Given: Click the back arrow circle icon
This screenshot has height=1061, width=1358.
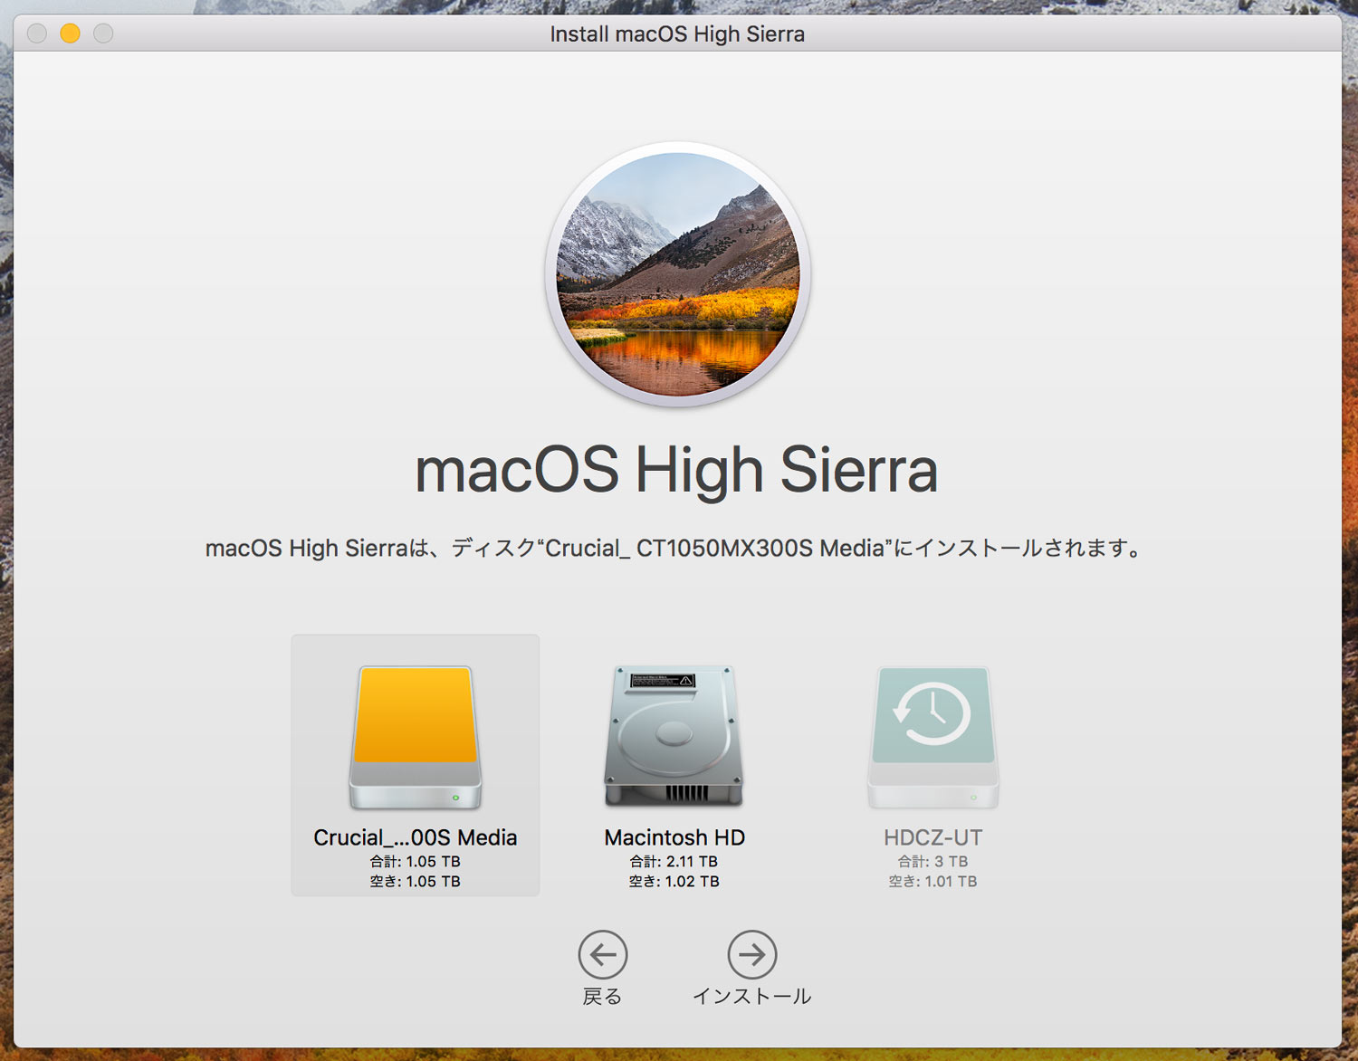Looking at the screenshot, I should (x=603, y=954).
